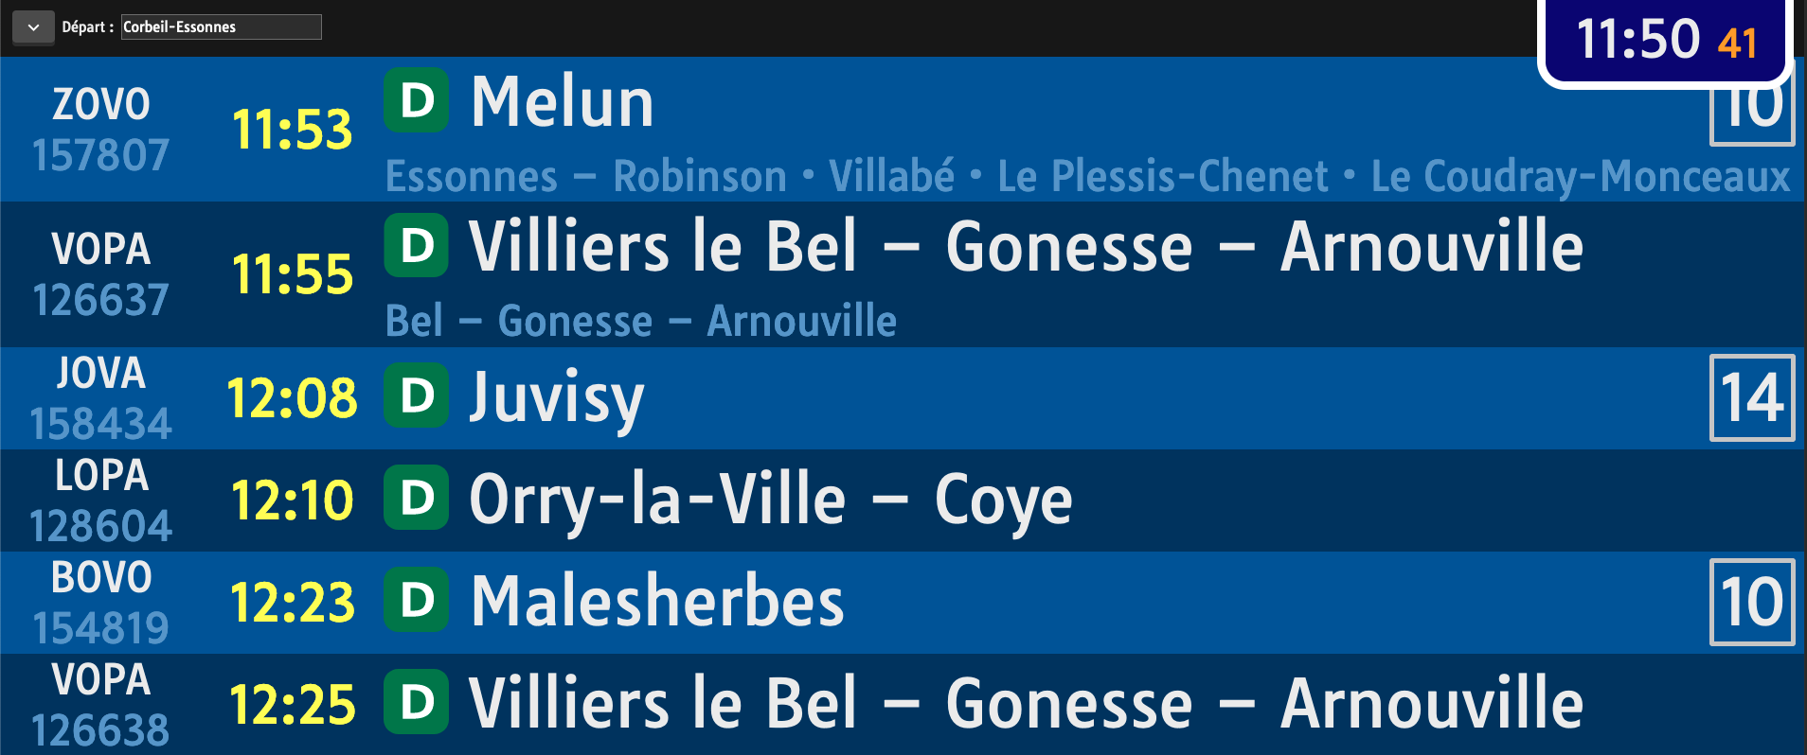Click train code VOPA 126638

click(101, 705)
